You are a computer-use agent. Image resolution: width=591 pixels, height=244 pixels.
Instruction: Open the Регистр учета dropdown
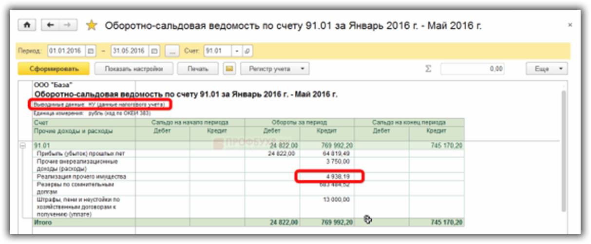pos(275,69)
